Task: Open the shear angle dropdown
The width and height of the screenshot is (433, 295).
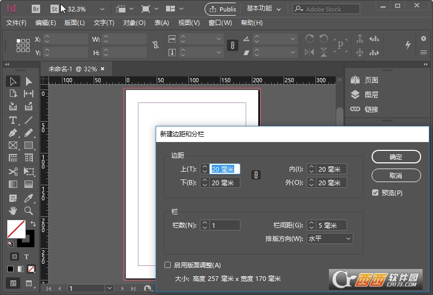Action: (x=292, y=52)
